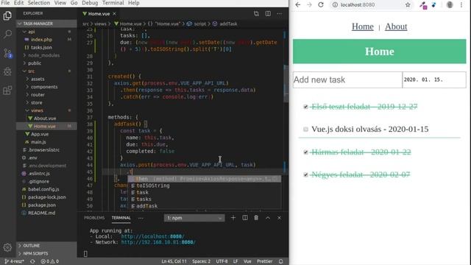This screenshot has width=471, height=265.
Task: Open the Explorer view in activity bar
Action: coord(7,15)
